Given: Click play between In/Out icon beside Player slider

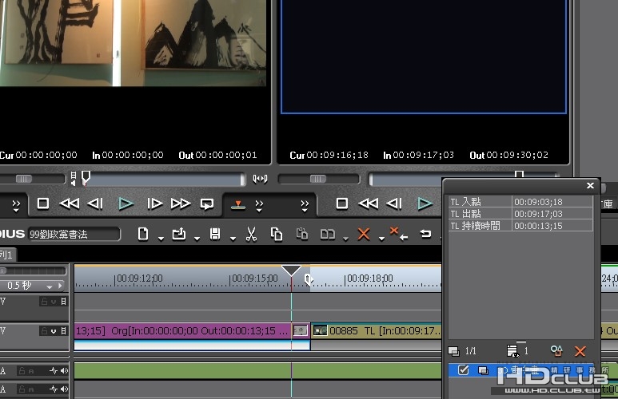Looking at the screenshot, I should pyautogui.click(x=260, y=179).
